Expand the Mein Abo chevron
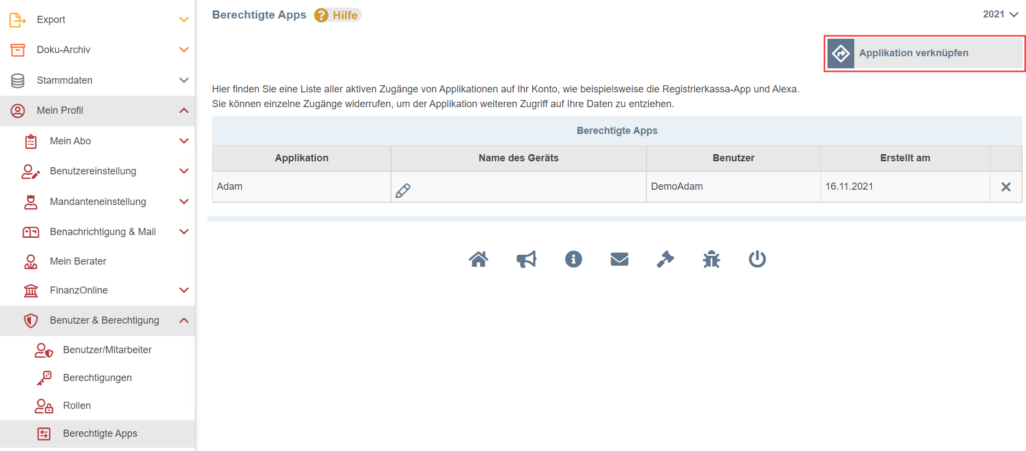The image size is (1026, 451). coord(184,141)
